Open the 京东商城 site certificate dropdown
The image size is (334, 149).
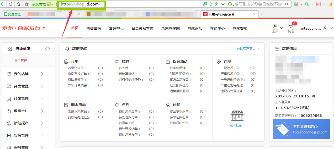coord(42,4)
